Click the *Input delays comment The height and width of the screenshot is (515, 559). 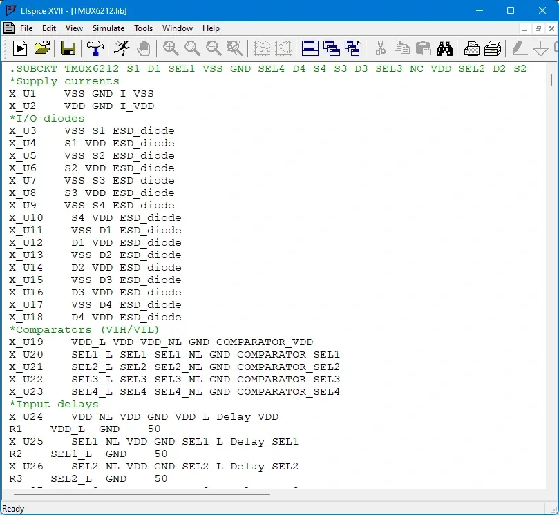point(54,405)
